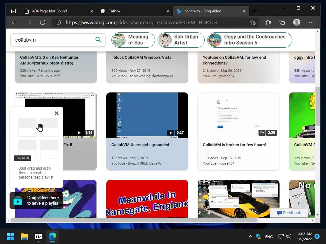This screenshot has width=326, height=244.
Task: Select the Sub Urban Artist suggestion
Action: coord(181,40)
